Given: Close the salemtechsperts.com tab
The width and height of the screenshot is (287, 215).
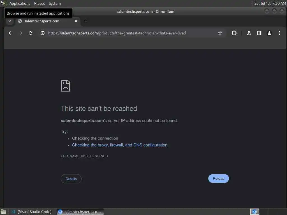Looking at the screenshot, I should [76, 21].
